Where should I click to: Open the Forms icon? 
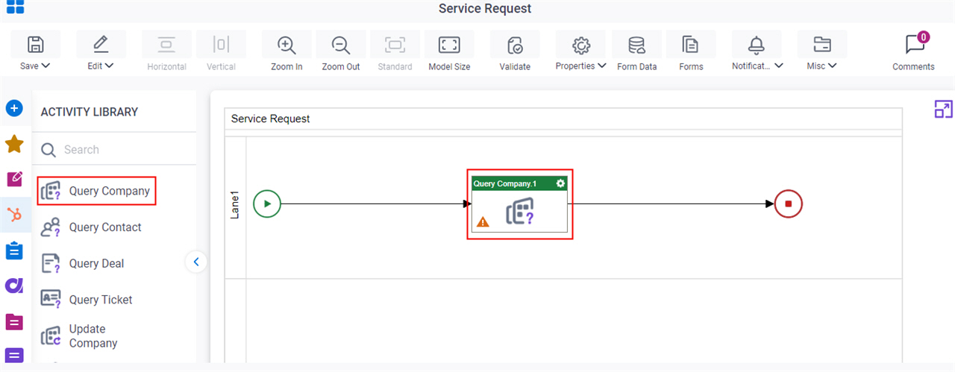[x=691, y=45]
